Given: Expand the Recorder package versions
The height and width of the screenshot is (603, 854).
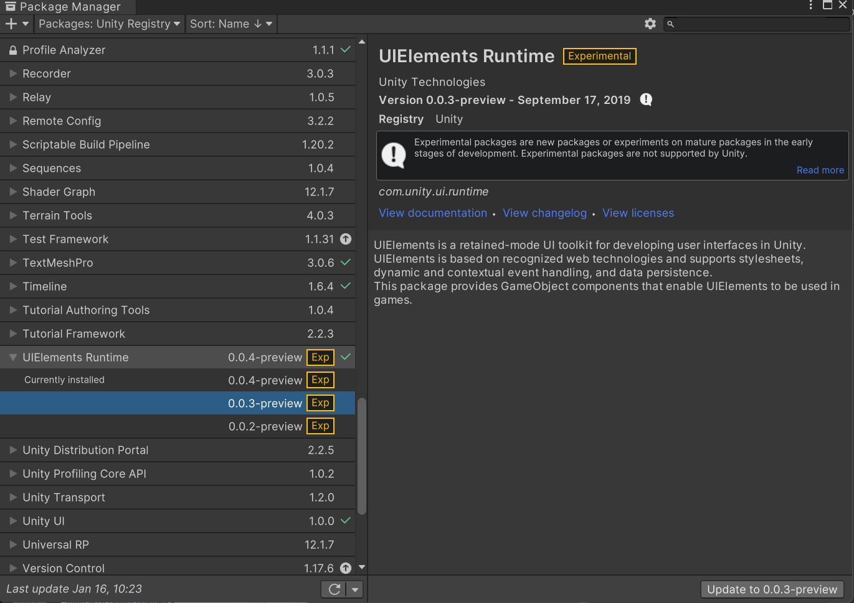Looking at the screenshot, I should click(13, 73).
